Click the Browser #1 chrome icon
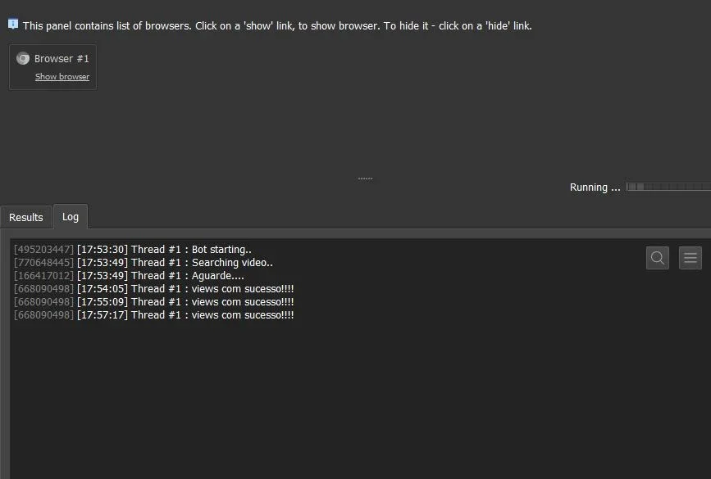The height and width of the screenshot is (479, 711). pyautogui.click(x=23, y=58)
